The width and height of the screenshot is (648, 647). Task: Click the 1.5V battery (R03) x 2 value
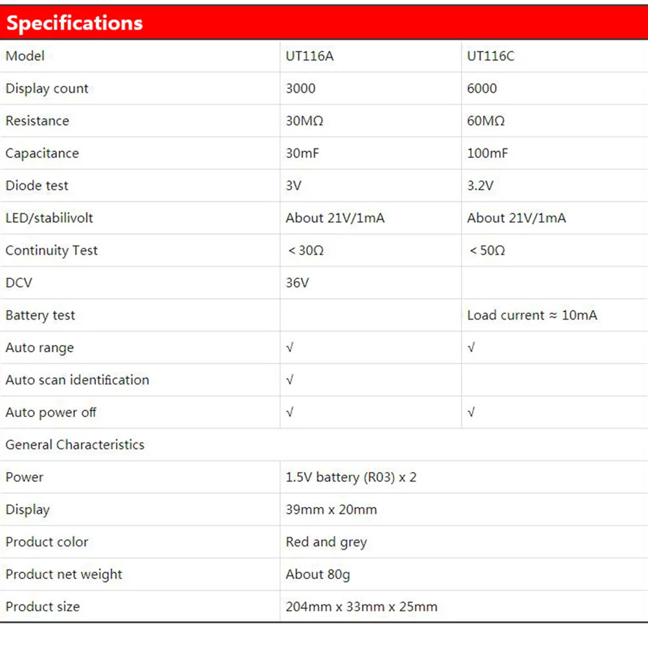pos(351,477)
